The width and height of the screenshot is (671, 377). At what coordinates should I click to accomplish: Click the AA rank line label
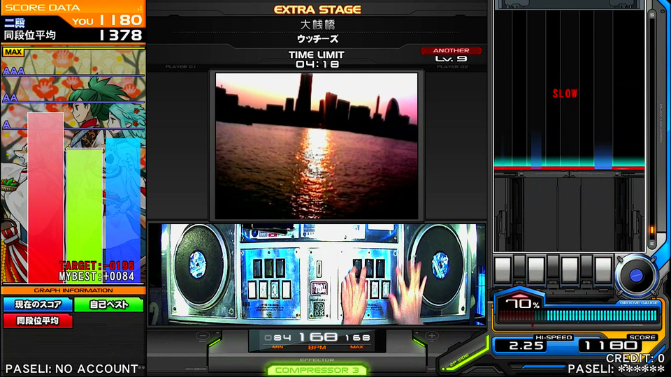point(10,98)
